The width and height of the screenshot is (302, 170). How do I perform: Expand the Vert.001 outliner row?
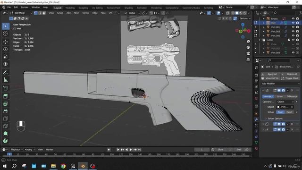pyautogui.click(x=264, y=27)
